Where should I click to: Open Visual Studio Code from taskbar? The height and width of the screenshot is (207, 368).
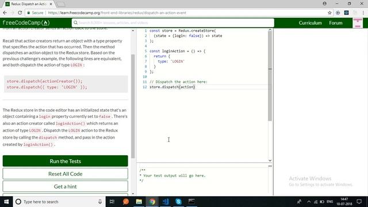[165, 202]
